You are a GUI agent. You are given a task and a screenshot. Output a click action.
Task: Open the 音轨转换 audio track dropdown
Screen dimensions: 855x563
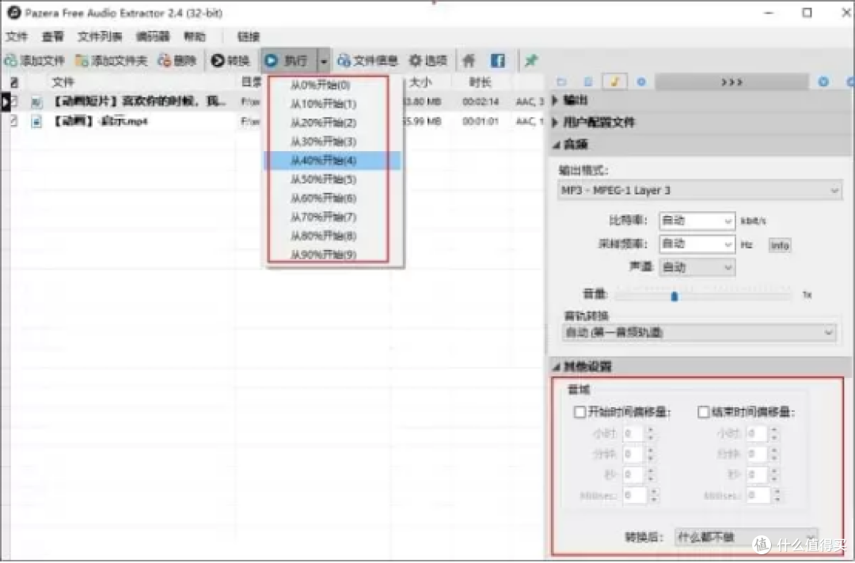(x=698, y=332)
